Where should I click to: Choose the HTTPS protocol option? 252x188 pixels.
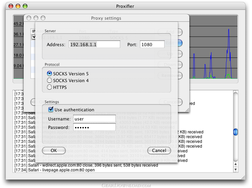pyautogui.click(x=49, y=87)
